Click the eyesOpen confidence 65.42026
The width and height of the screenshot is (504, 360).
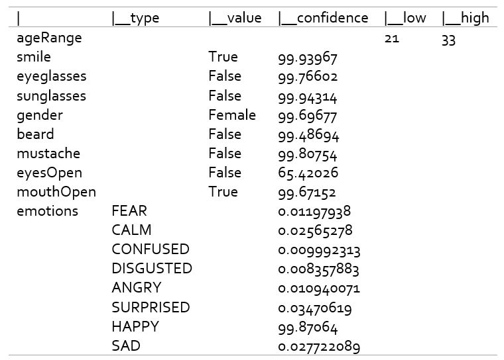click(308, 173)
